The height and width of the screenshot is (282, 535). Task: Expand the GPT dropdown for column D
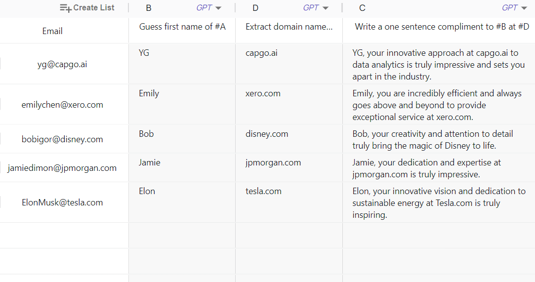325,8
